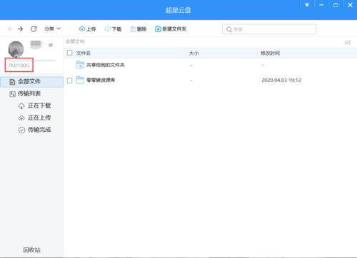Open the 共享给我的文件夹 folder
Image resolution: width=357 pixels, height=258 pixels.
[105, 65]
